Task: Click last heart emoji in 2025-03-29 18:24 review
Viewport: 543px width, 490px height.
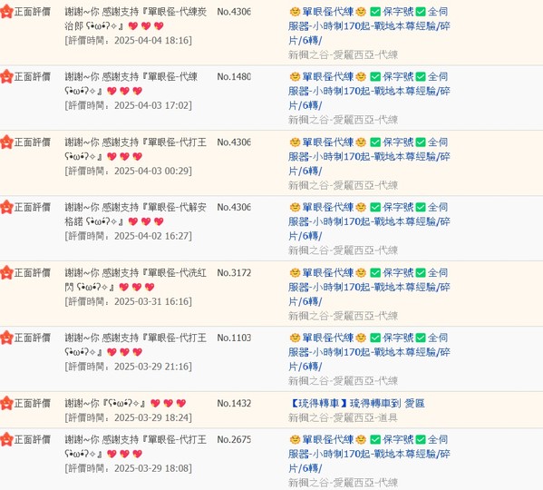Action: click(x=180, y=404)
